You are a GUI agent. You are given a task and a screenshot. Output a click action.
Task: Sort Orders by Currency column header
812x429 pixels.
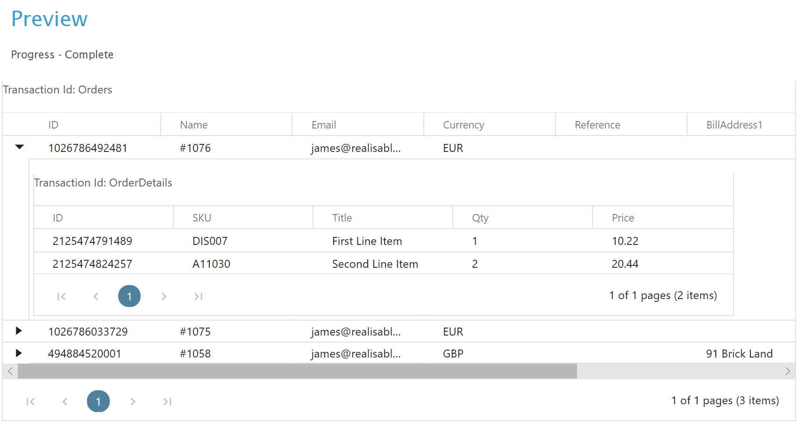[x=463, y=125]
